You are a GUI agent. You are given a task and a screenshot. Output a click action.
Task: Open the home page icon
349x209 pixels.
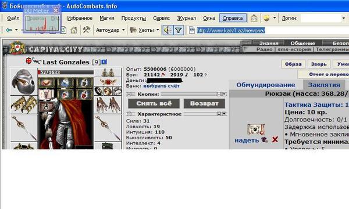coord(74,30)
